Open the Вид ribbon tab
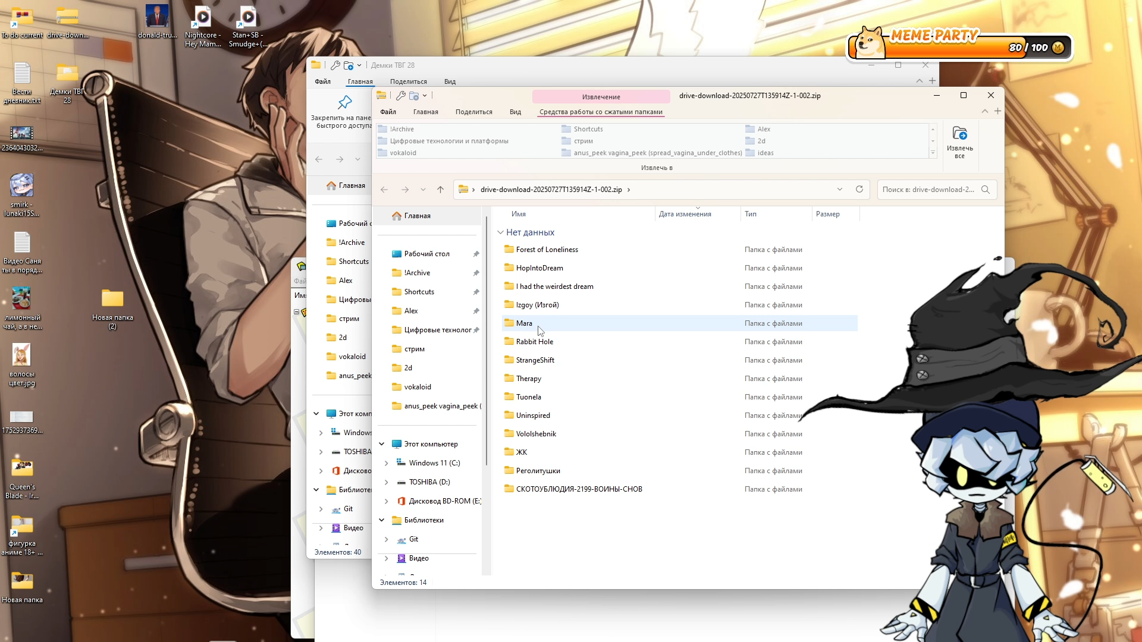The height and width of the screenshot is (642, 1142). click(x=515, y=112)
